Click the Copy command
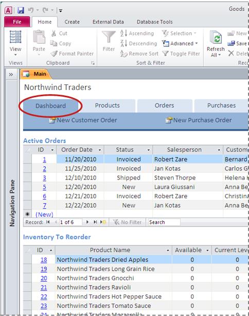 [x=61, y=43]
